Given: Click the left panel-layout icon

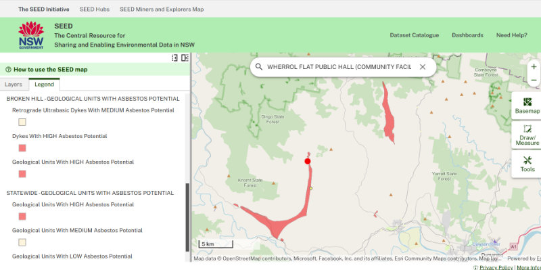Looking at the screenshot, I should (x=174, y=58).
